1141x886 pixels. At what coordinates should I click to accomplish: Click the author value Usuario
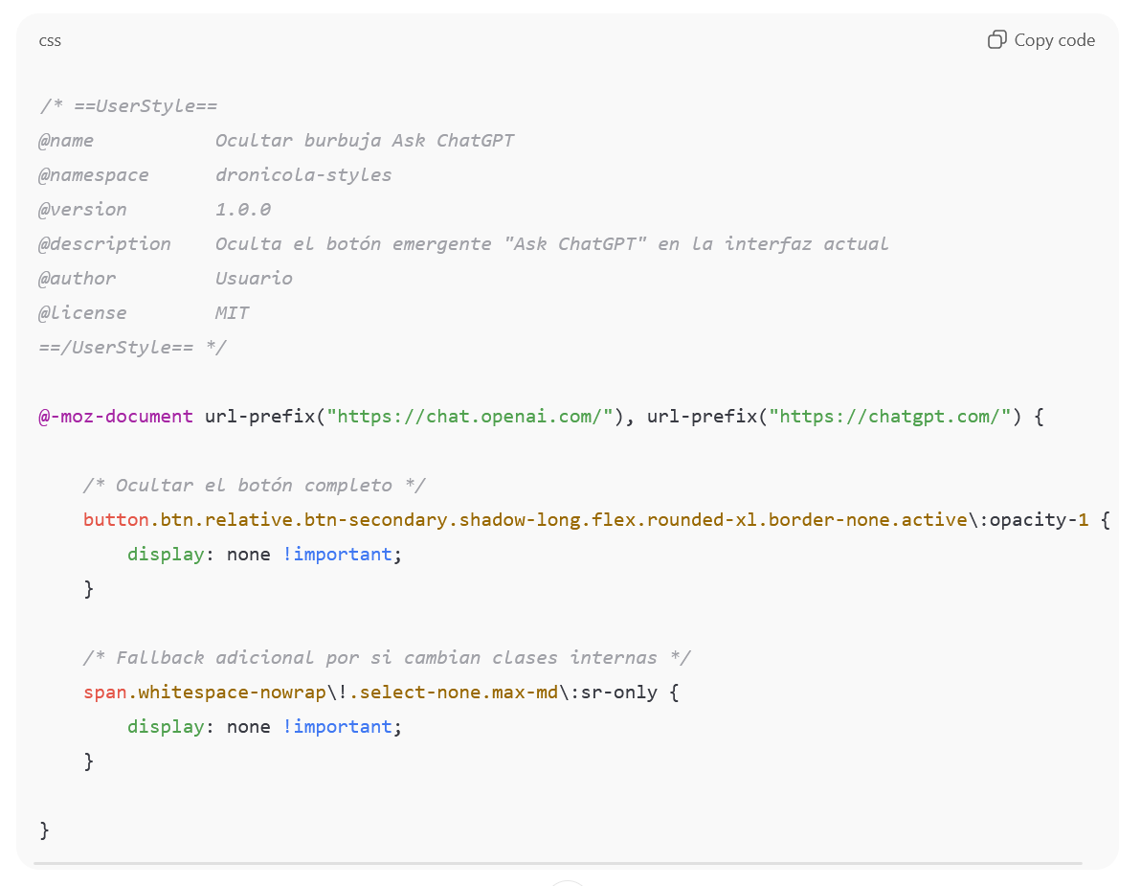pos(254,279)
